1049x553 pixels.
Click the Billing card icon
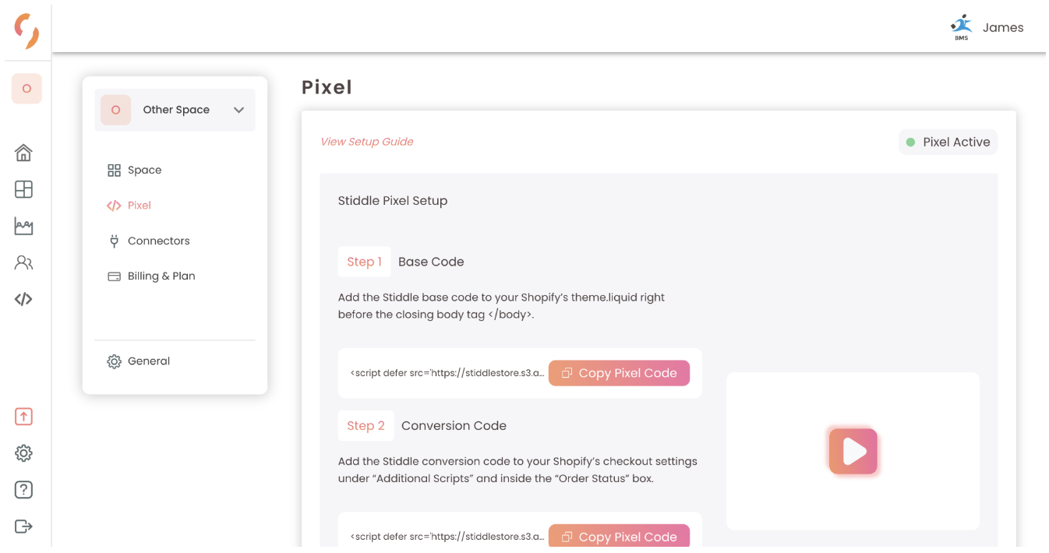(x=114, y=276)
